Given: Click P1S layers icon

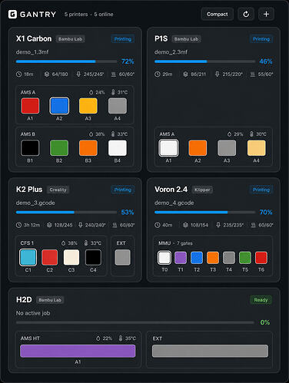Looking at the screenshot, I should pyautogui.click(x=185, y=74).
